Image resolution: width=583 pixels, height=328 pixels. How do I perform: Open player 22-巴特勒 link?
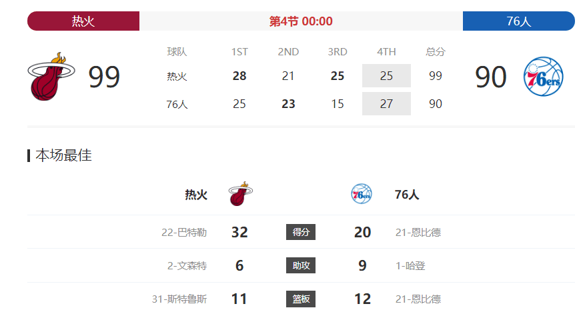(184, 233)
